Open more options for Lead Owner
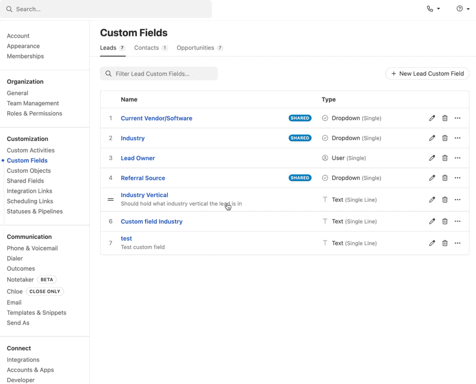 click(x=458, y=158)
